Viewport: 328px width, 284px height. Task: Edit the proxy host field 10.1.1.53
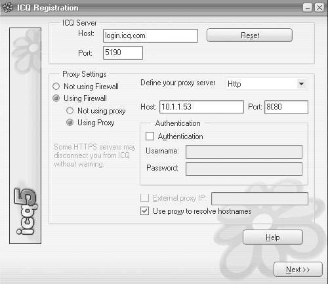coord(201,107)
